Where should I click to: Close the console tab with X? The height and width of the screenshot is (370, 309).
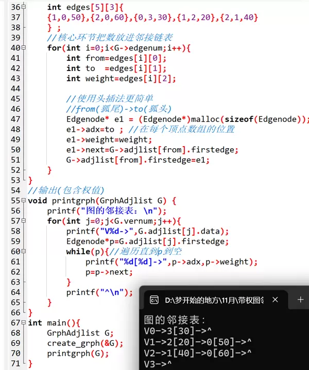point(276,299)
